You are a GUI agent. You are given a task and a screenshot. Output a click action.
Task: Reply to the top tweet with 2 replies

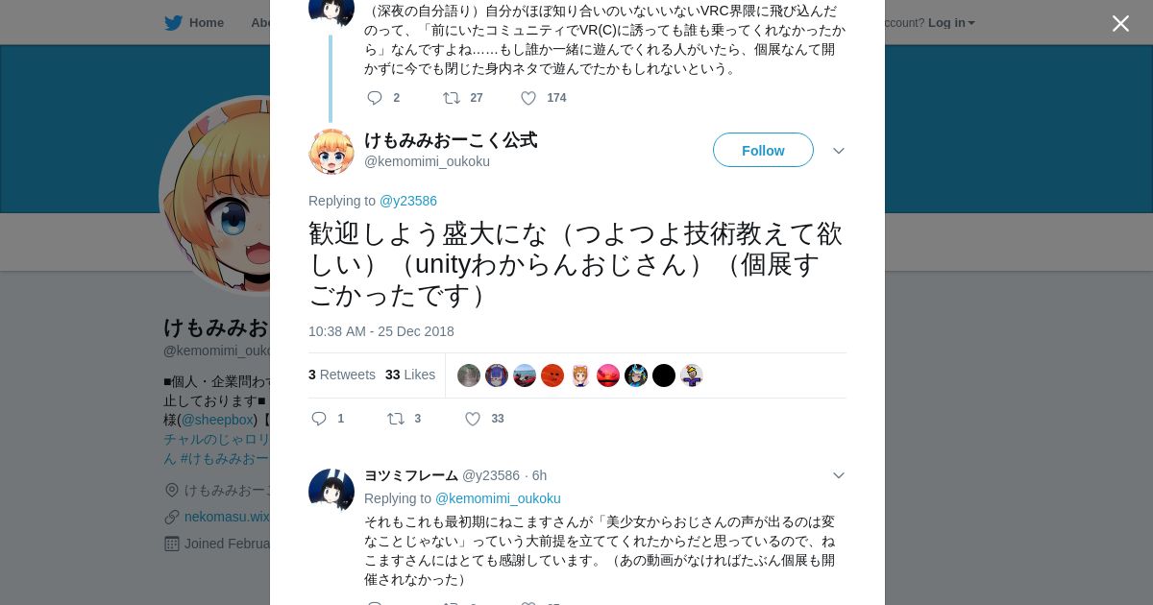click(x=375, y=98)
